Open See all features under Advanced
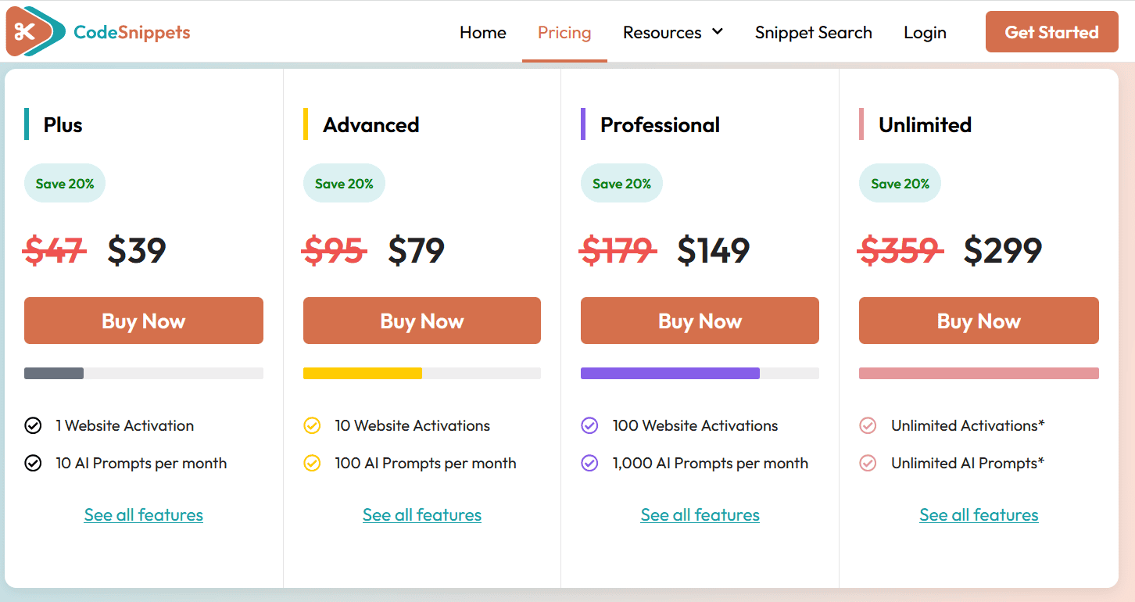 [x=421, y=514]
